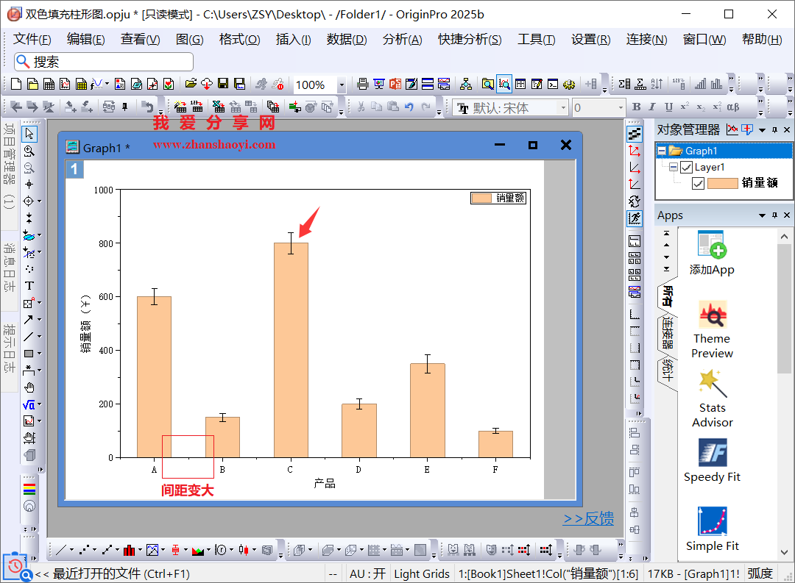The width and height of the screenshot is (795, 583).
Task: Select the Arrow drawing tool
Action: (29, 319)
